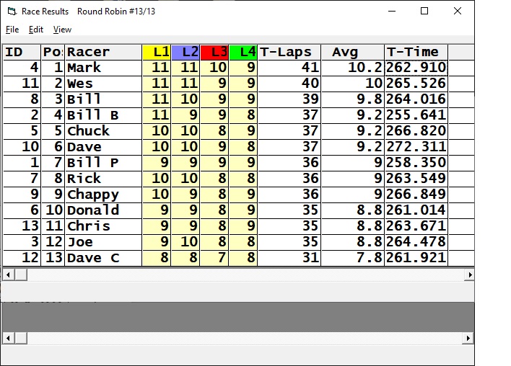
Task: Click the red L3 lane header
Action: pos(214,52)
